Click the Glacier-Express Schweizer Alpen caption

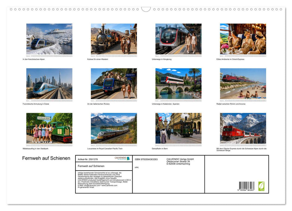241,150
